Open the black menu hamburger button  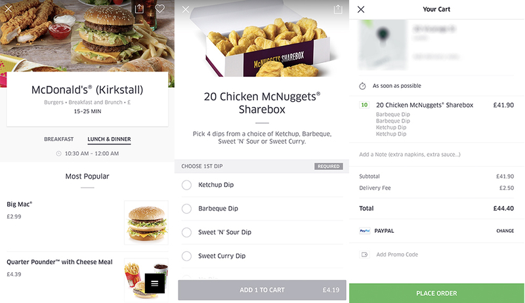(155, 283)
